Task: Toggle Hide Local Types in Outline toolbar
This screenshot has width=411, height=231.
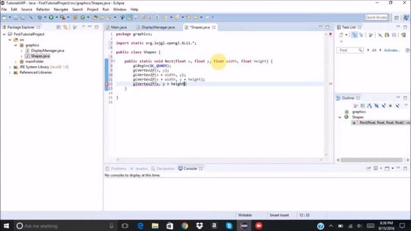Action: point(398,105)
